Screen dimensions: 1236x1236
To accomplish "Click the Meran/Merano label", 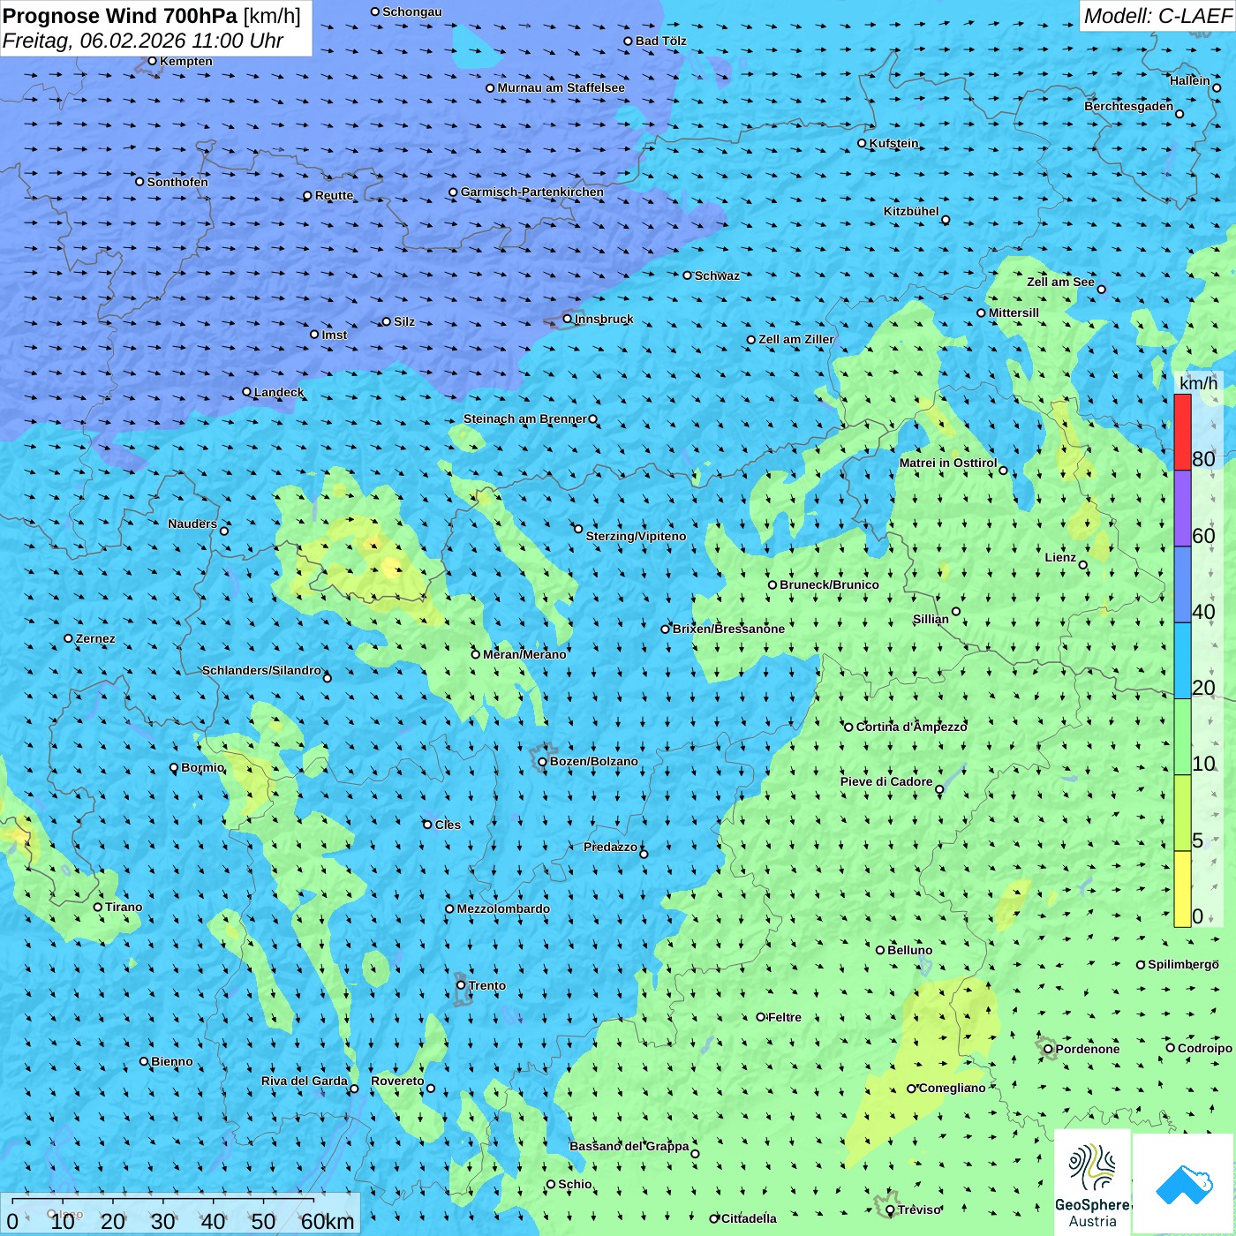I will pos(524,654).
